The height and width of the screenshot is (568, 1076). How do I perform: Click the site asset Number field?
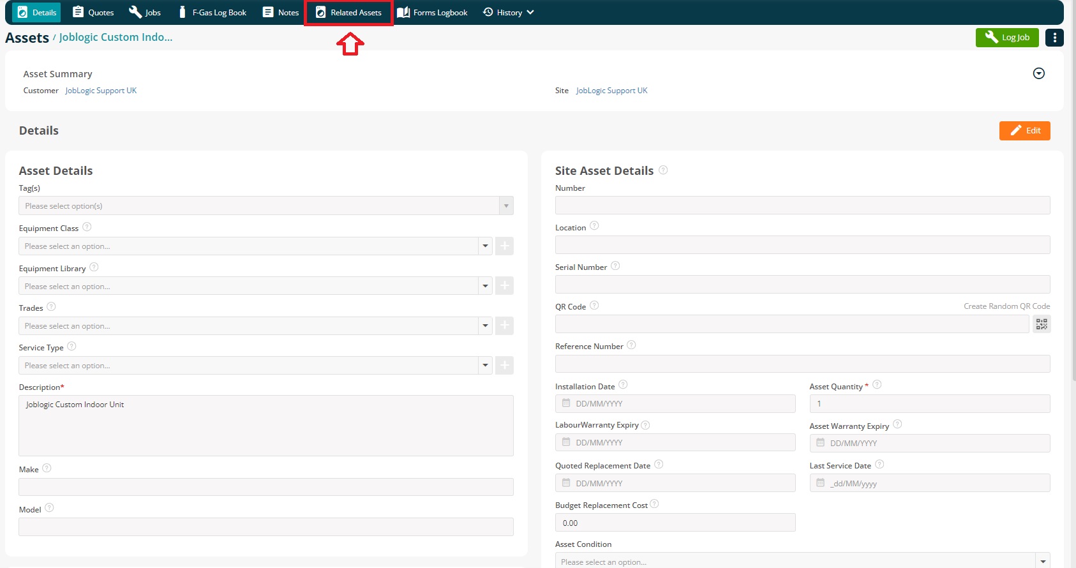point(802,205)
